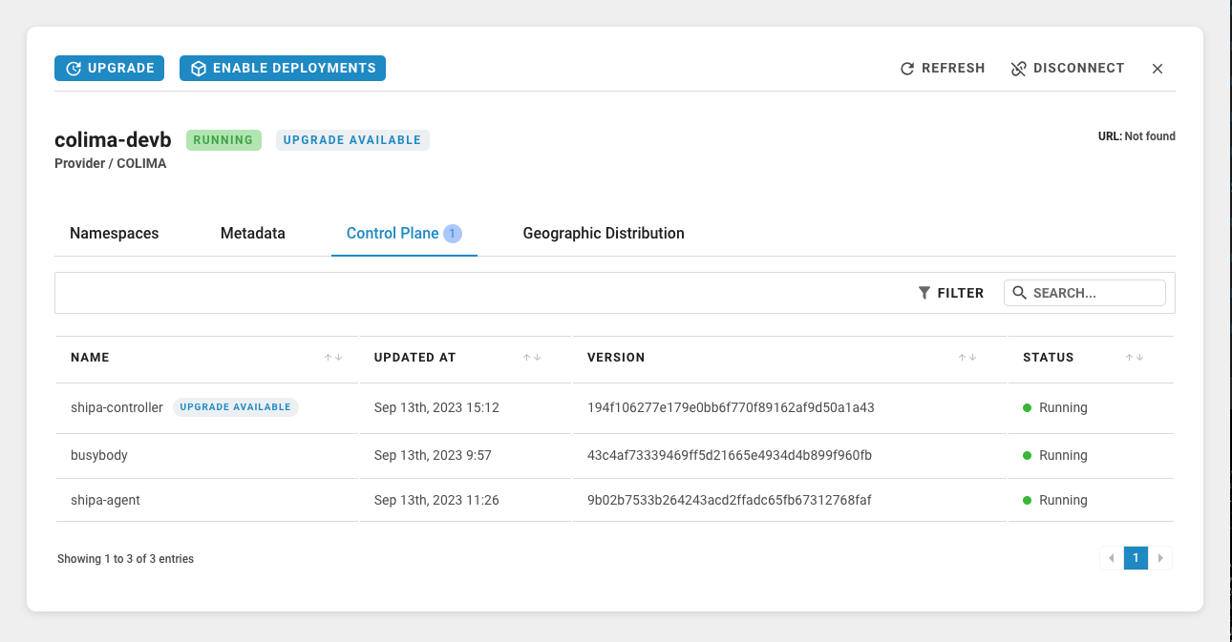Go to previous page arrow
Viewport: 1232px width, 642px height.
[1111, 558]
